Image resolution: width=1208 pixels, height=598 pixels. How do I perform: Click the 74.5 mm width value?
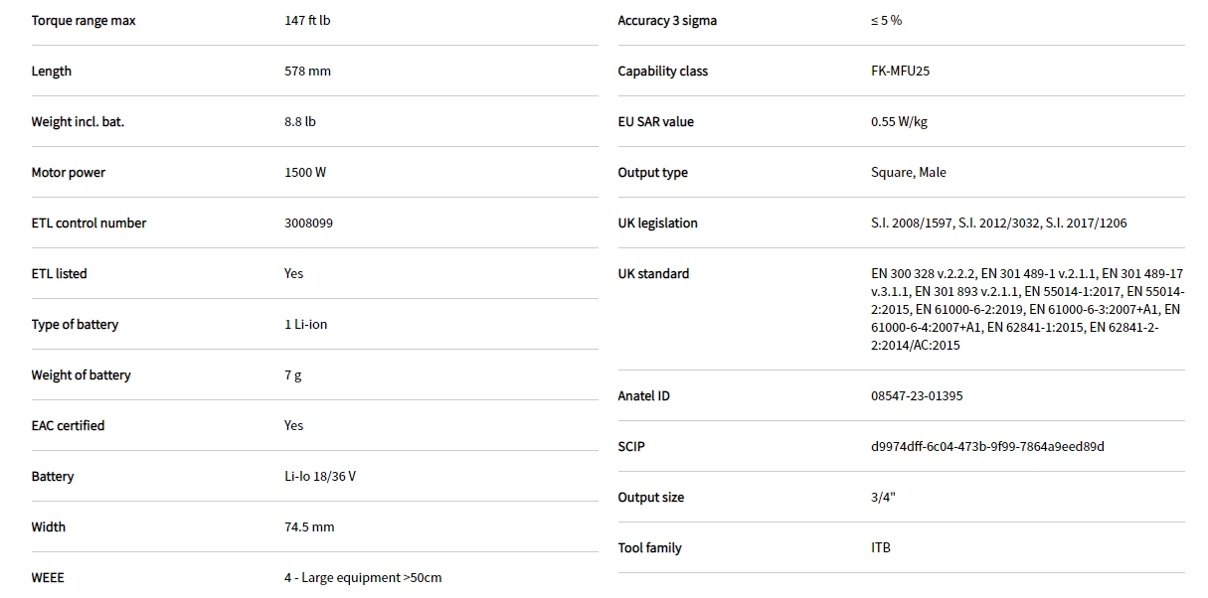pos(309,527)
